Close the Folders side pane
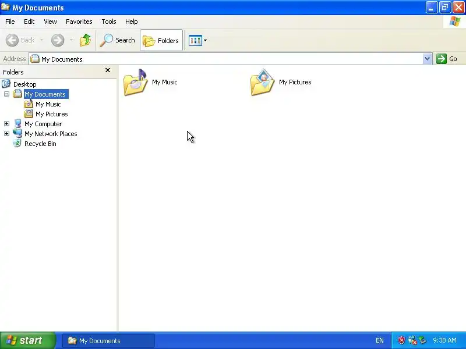 (108, 70)
